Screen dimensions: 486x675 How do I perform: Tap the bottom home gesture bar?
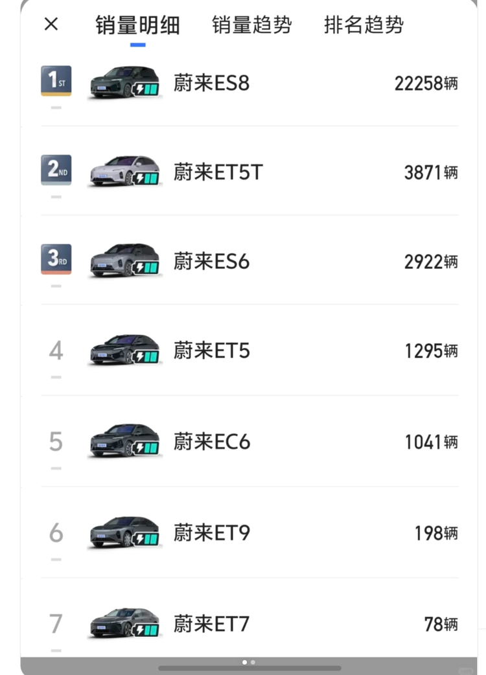tap(249, 668)
